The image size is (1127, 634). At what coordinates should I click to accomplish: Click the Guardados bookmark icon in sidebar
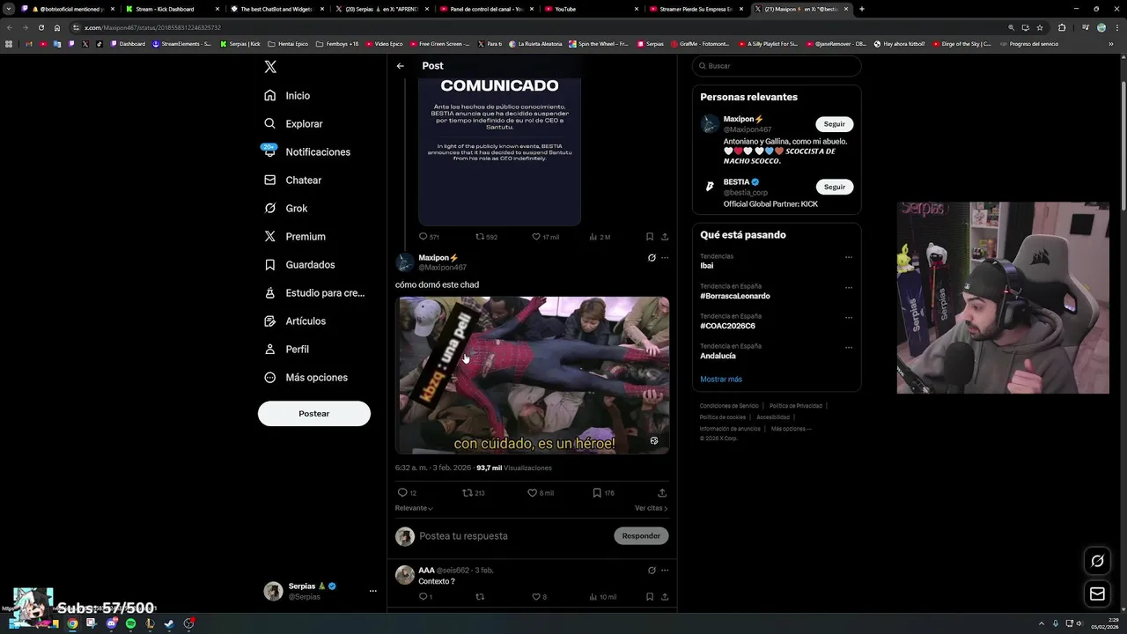point(270,264)
